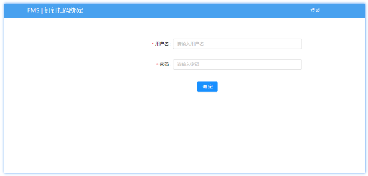This screenshot has width=368, height=176.
Task: Focus the 用户名 input field
Action: click(x=237, y=44)
